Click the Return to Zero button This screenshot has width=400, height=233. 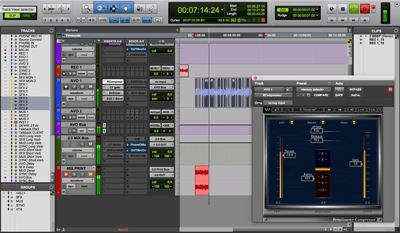click(x=331, y=20)
